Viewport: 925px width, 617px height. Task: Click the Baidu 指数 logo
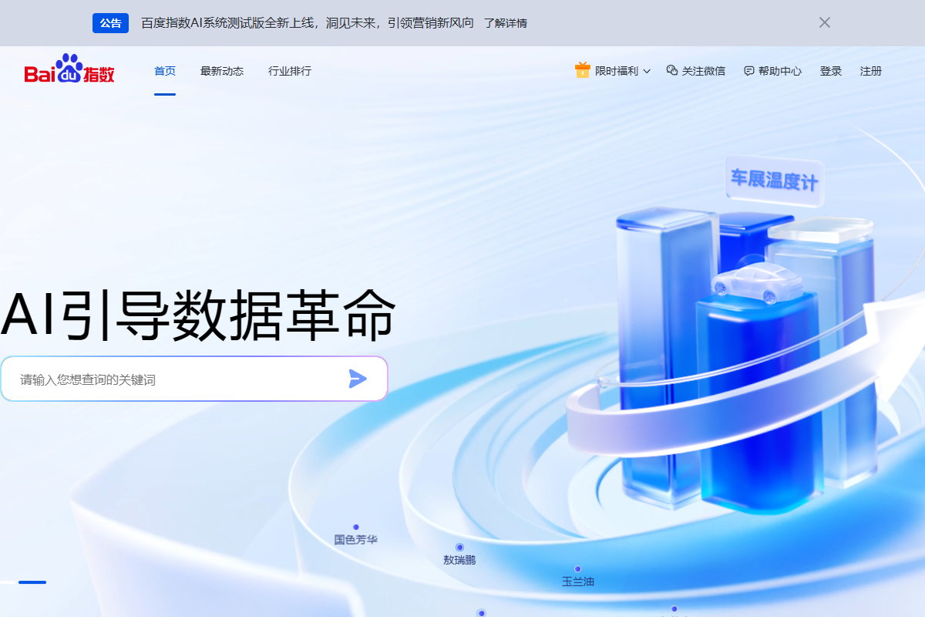(68, 71)
